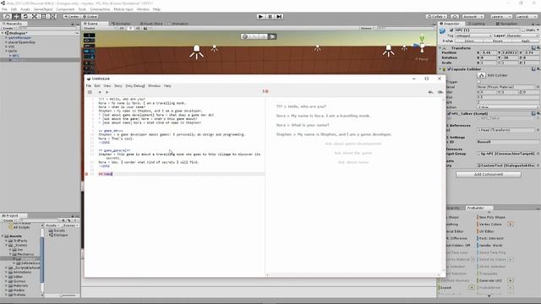The image size is (541, 304).
Task: Open Shaded draw mode dropdown in Scene view
Action: point(100,29)
